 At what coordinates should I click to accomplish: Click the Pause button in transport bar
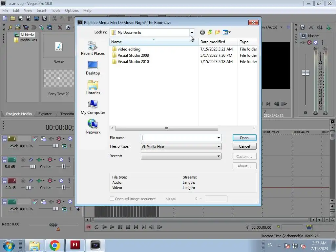pyautogui.click(x=120, y=227)
